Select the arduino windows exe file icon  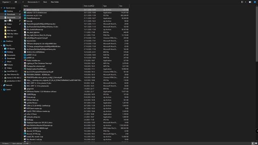point(25,12)
